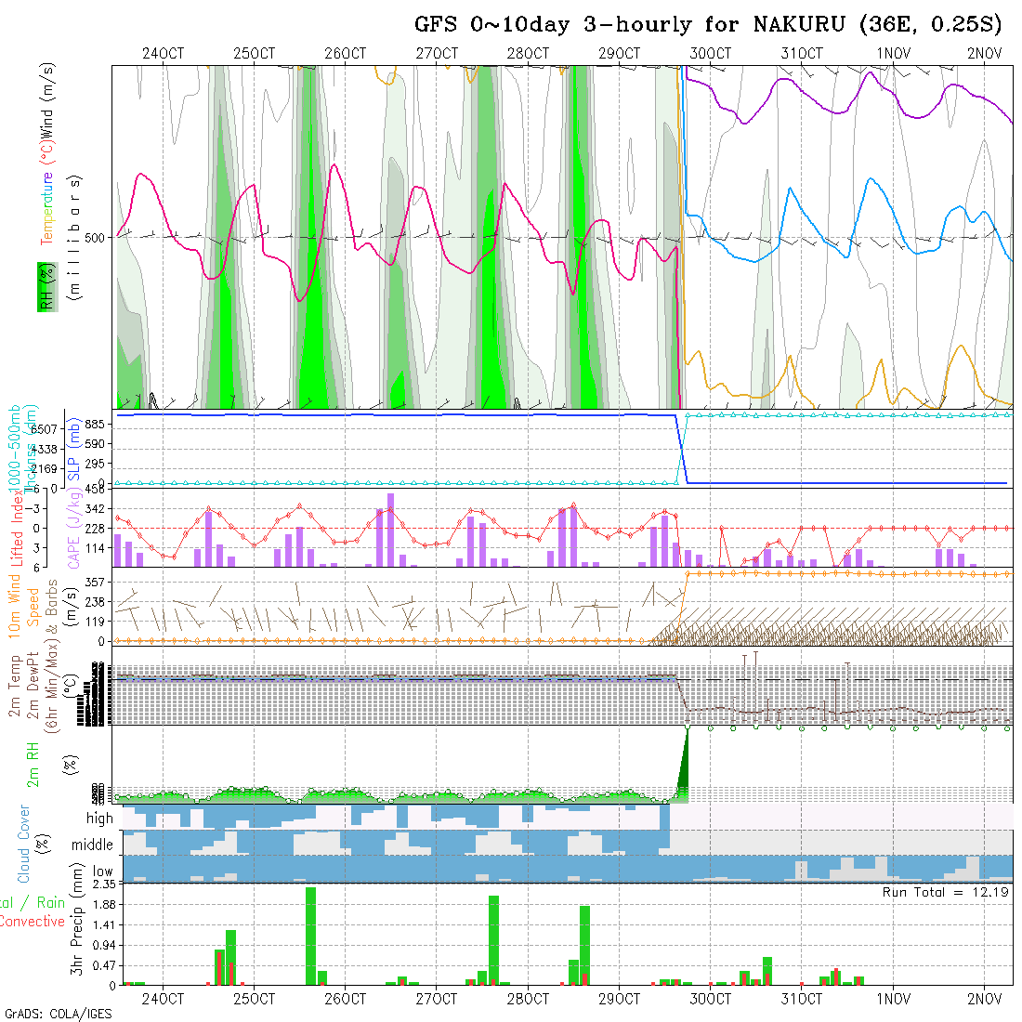Click the GrADS: COLA/IGES credit text
The image size is (1022, 1022).
[x=58, y=1014]
